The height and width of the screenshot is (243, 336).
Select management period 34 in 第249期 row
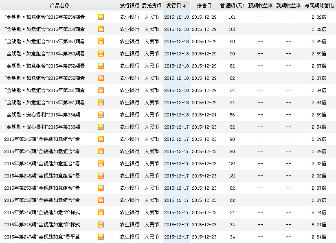[232, 212]
